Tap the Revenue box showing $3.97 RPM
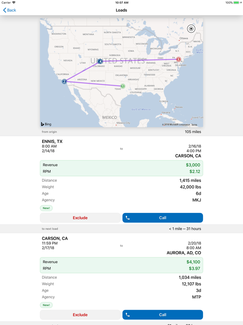Viewport: 243px width, 325px height. [x=121, y=265]
